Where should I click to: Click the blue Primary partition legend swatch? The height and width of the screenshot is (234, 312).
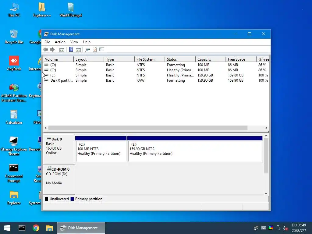[x=72, y=199]
